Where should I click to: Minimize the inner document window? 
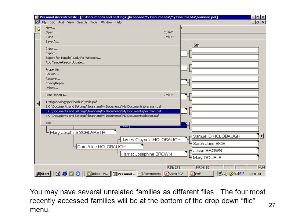(x=253, y=22)
